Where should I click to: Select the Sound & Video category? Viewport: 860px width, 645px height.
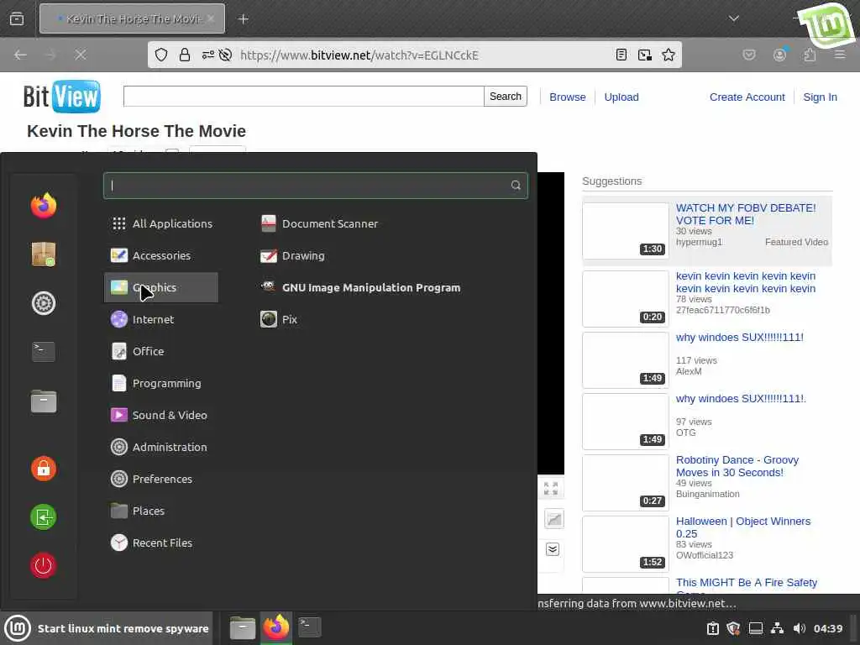161,415
